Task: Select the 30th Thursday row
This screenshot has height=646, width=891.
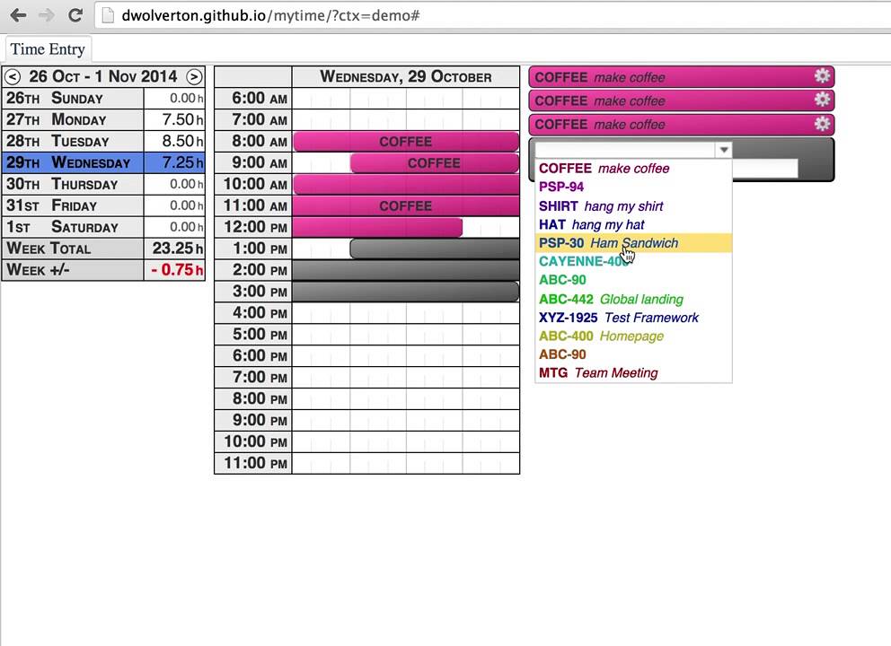Action: point(103,184)
